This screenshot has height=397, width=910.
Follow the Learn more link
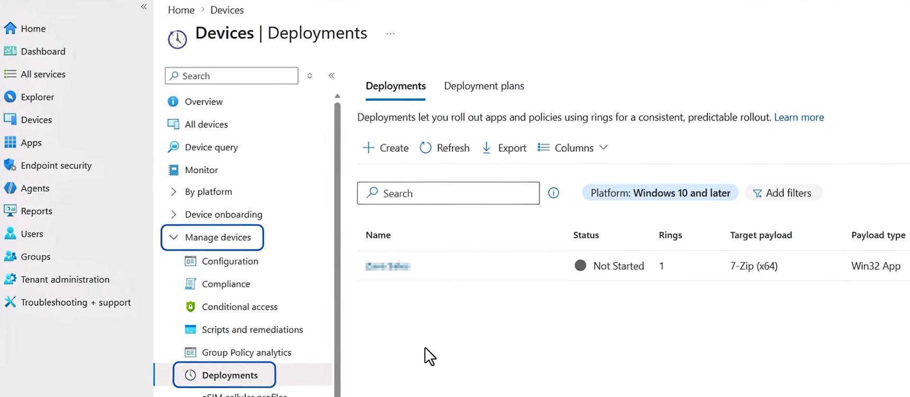(799, 117)
